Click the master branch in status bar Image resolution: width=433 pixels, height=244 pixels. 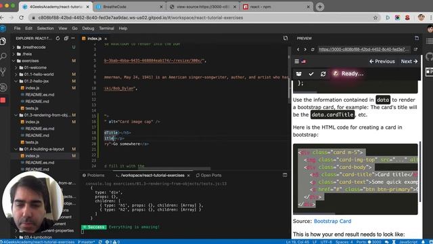tap(87, 242)
